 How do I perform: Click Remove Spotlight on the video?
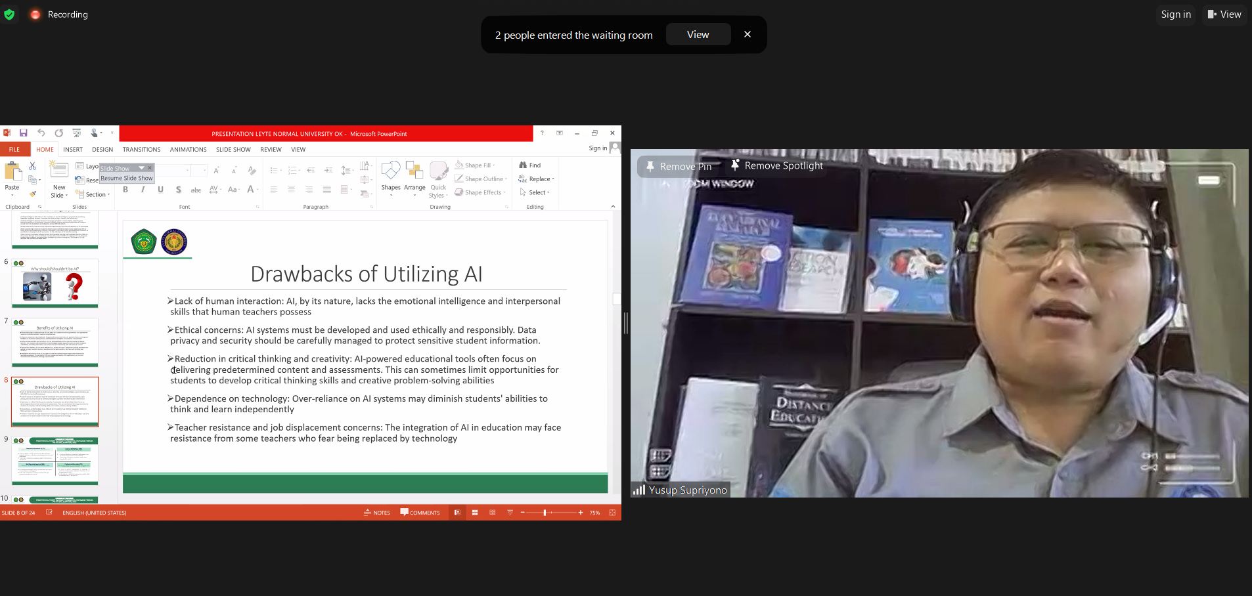click(776, 166)
